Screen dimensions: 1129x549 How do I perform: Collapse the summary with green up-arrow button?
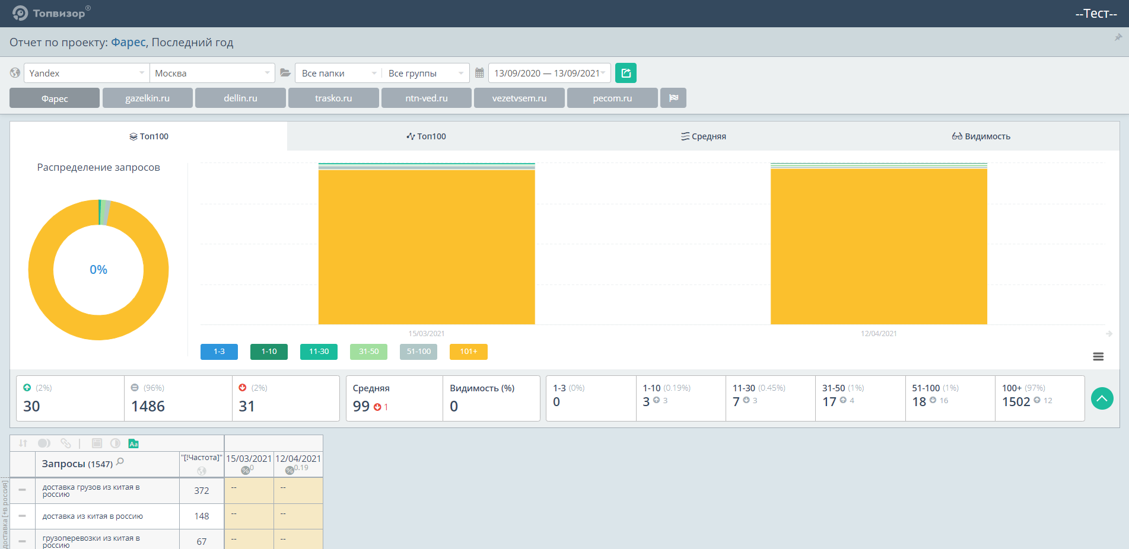pyautogui.click(x=1102, y=398)
